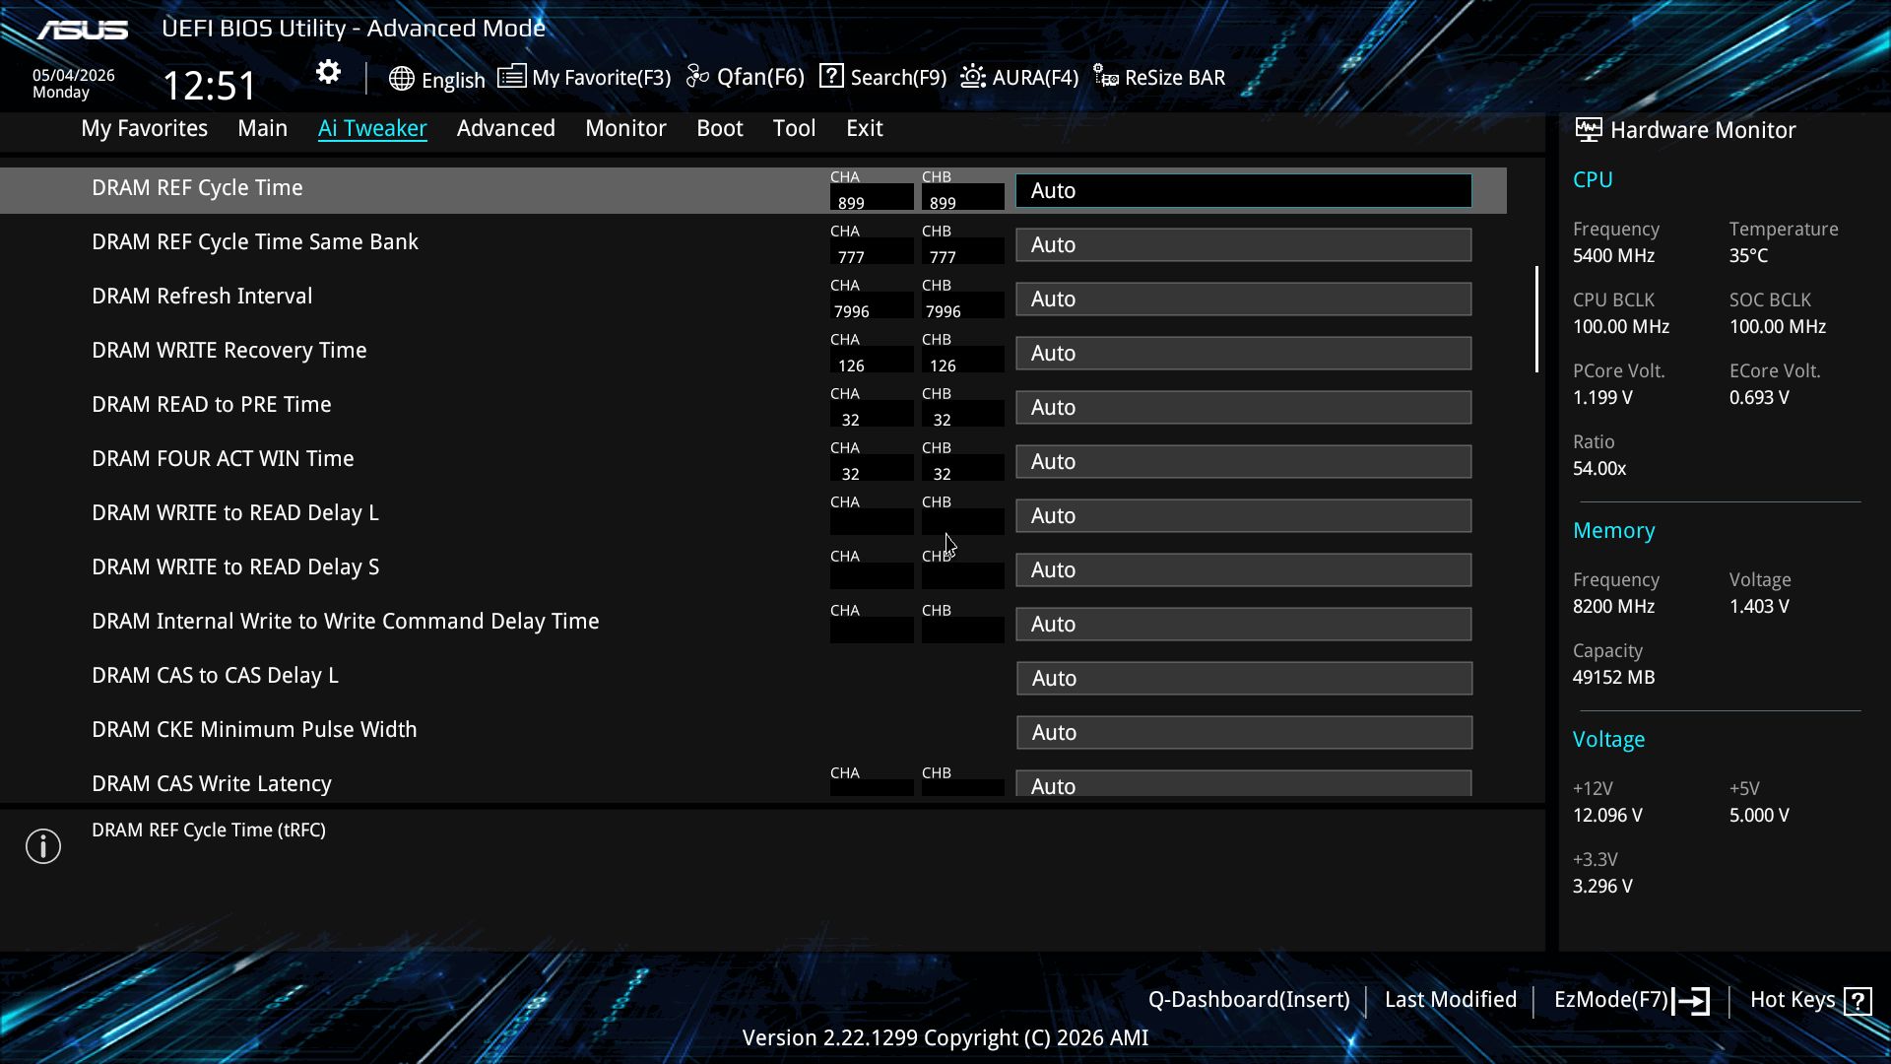Click the 12:51 clock display
The image size is (1891, 1064).
[210, 86]
